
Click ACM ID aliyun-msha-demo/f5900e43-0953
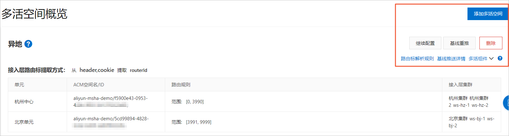click(x=110, y=98)
